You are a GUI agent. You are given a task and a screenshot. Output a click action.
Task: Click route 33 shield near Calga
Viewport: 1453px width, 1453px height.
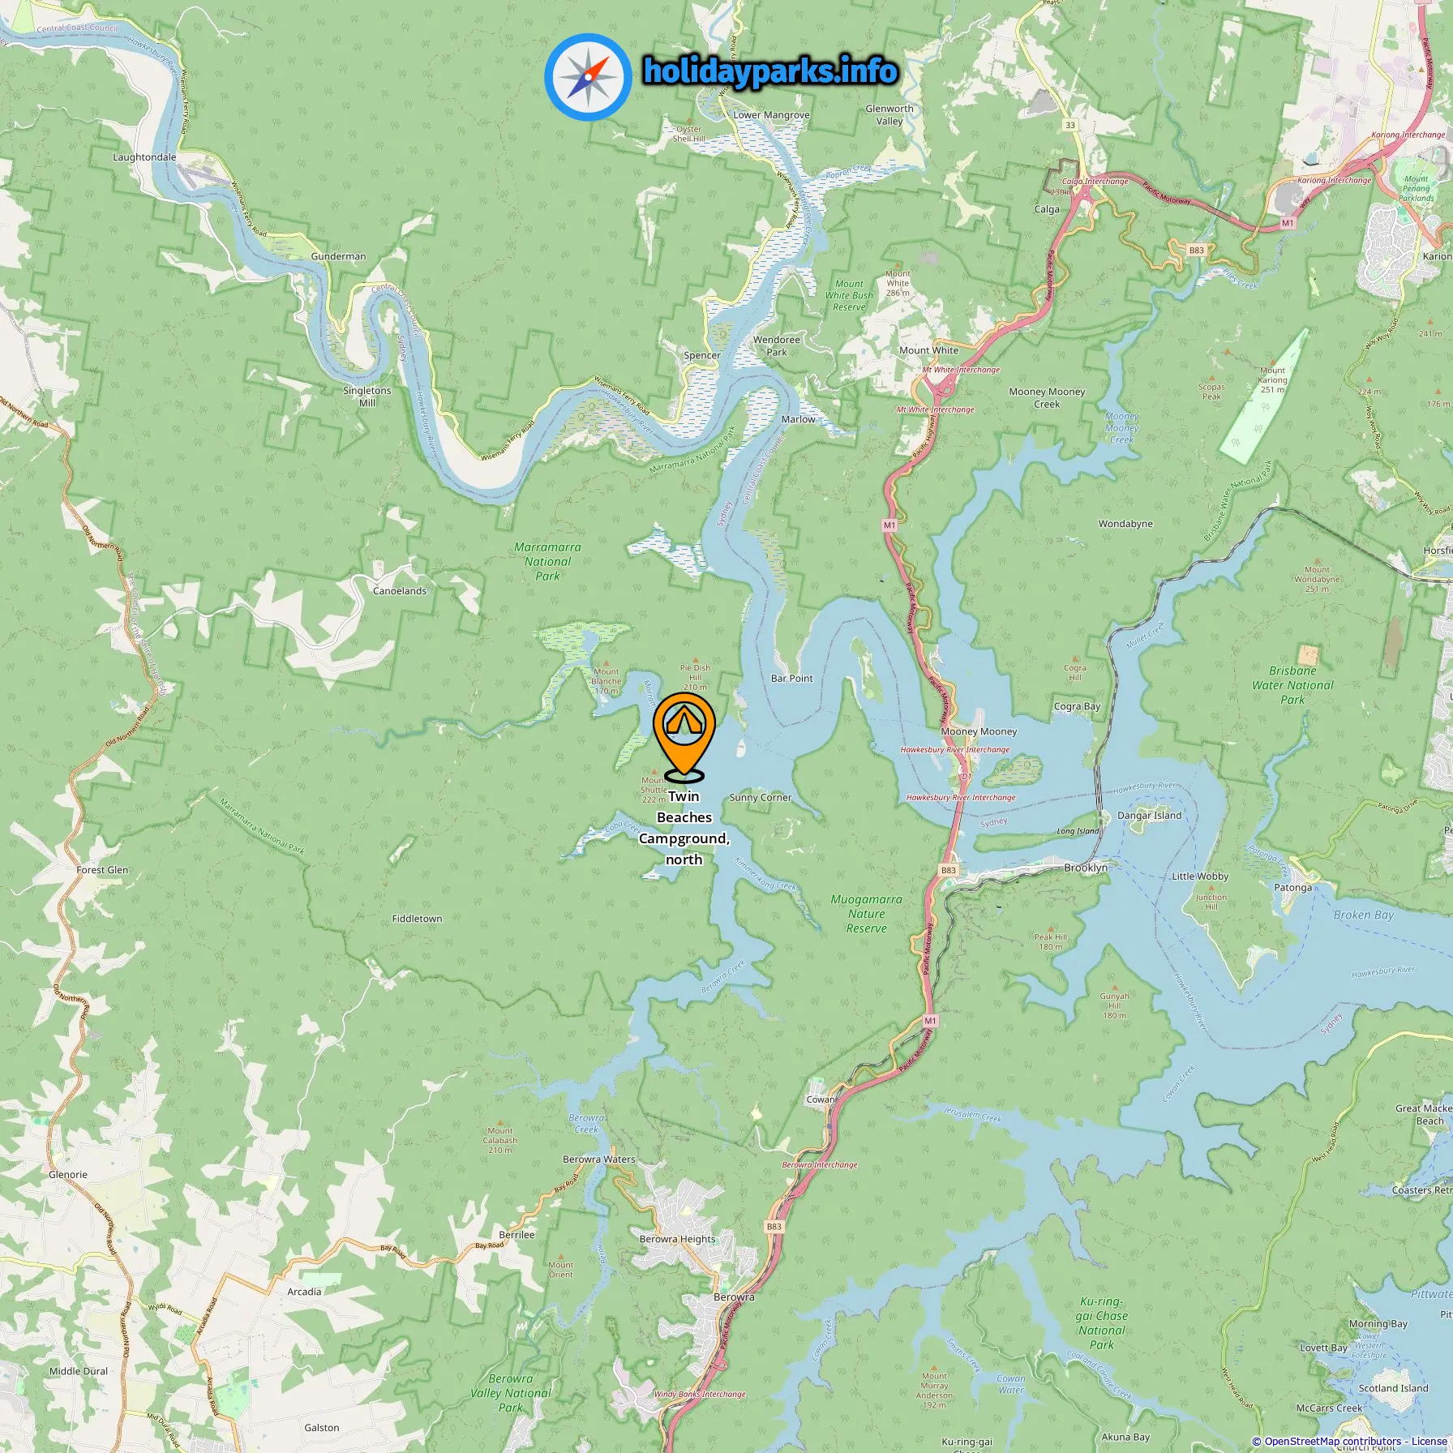[x=1070, y=125]
